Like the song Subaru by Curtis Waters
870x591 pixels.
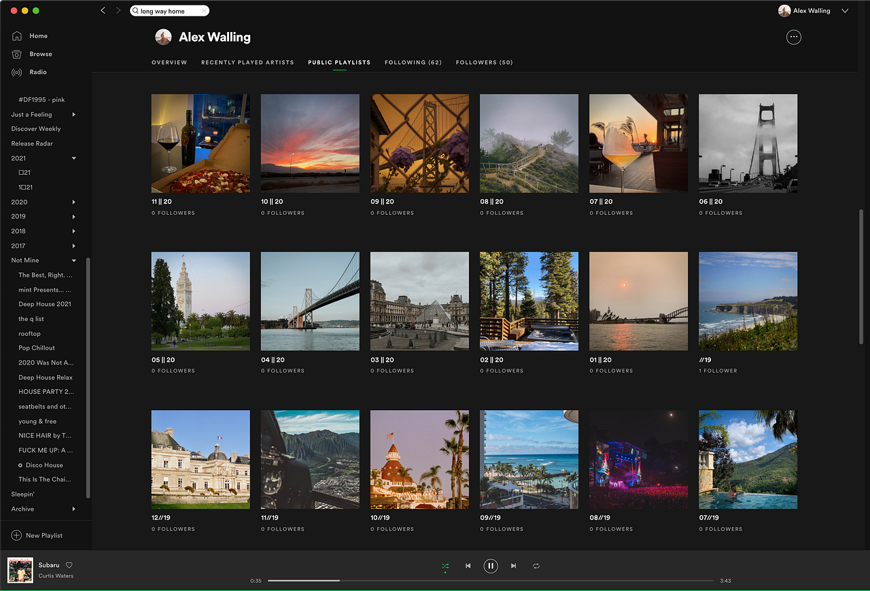tap(68, 564)
